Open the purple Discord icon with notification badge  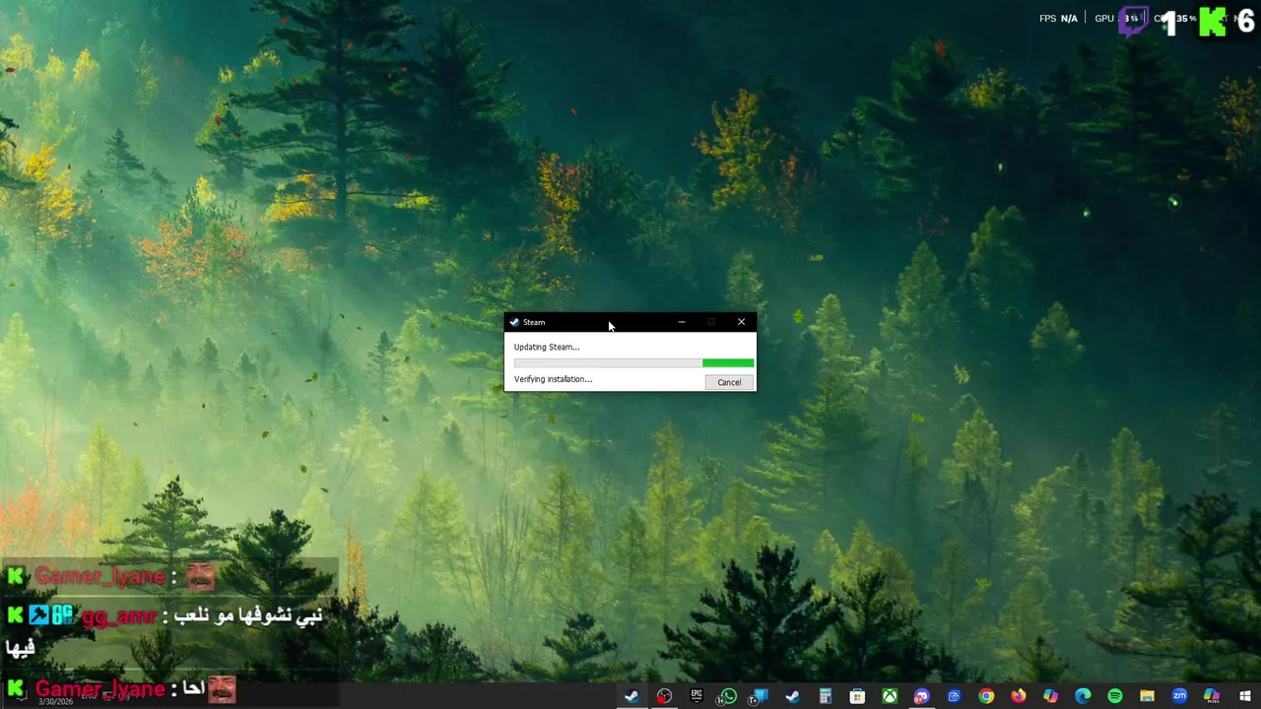click(x=921, y=696)
